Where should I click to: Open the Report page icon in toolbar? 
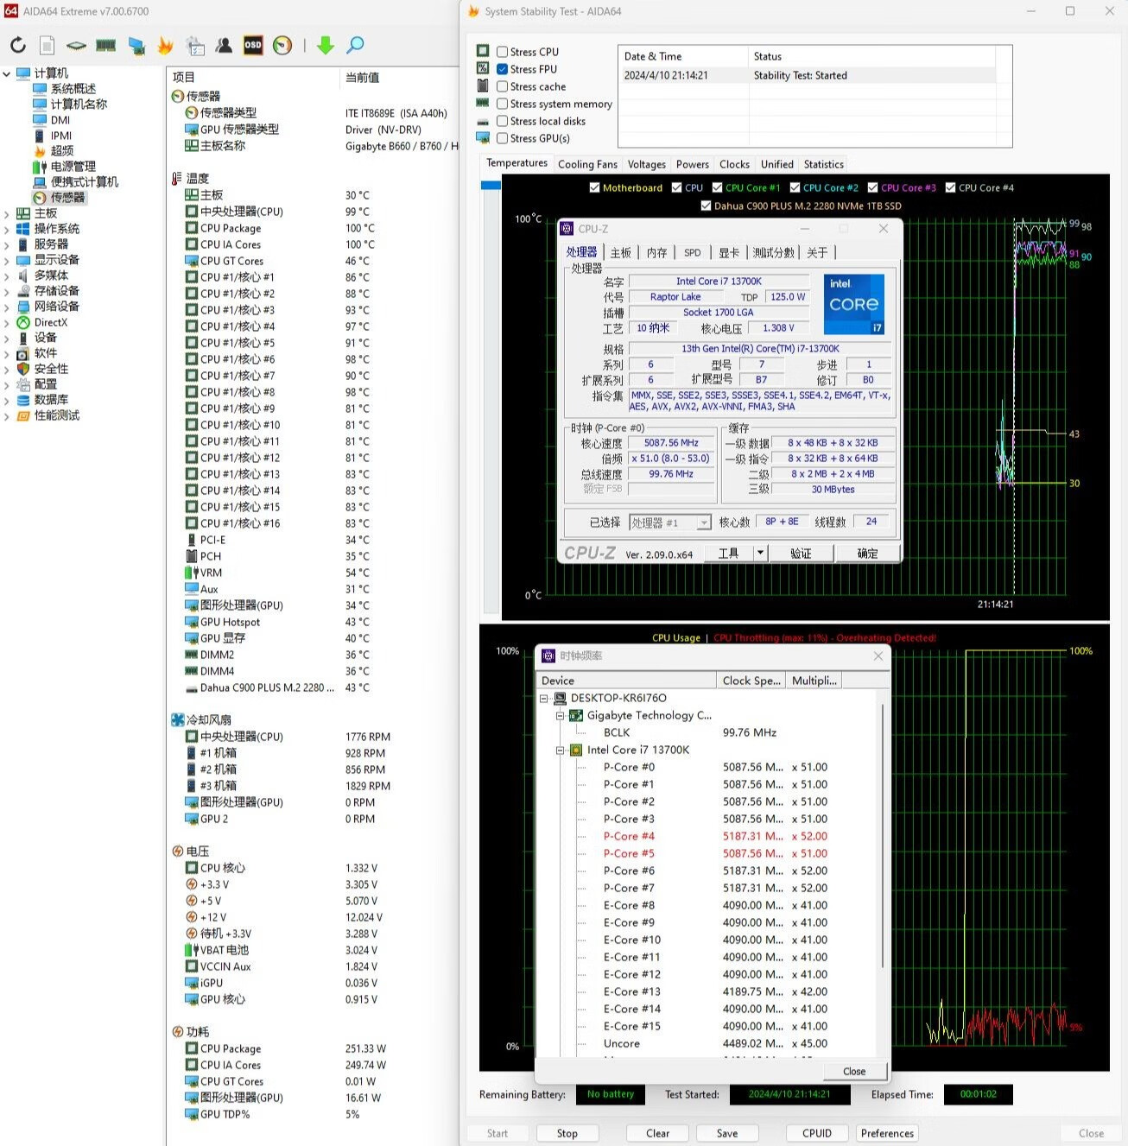click(48, 46)
